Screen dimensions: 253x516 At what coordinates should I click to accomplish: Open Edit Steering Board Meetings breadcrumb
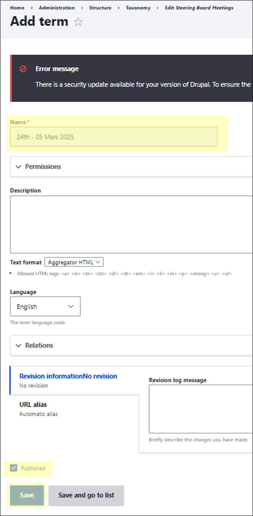click(199, 8)
